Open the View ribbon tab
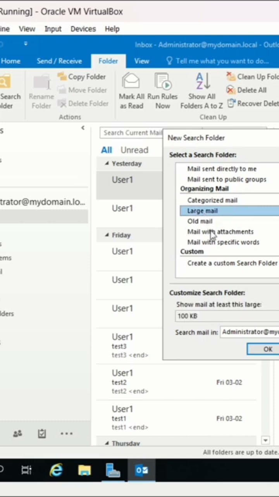The height and width of the screenshot is (497, 279). point(141,61)
